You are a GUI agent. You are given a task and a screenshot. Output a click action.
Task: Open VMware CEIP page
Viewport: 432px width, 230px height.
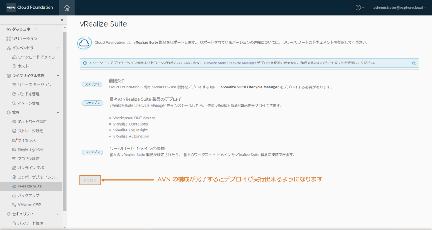[30, 205]
